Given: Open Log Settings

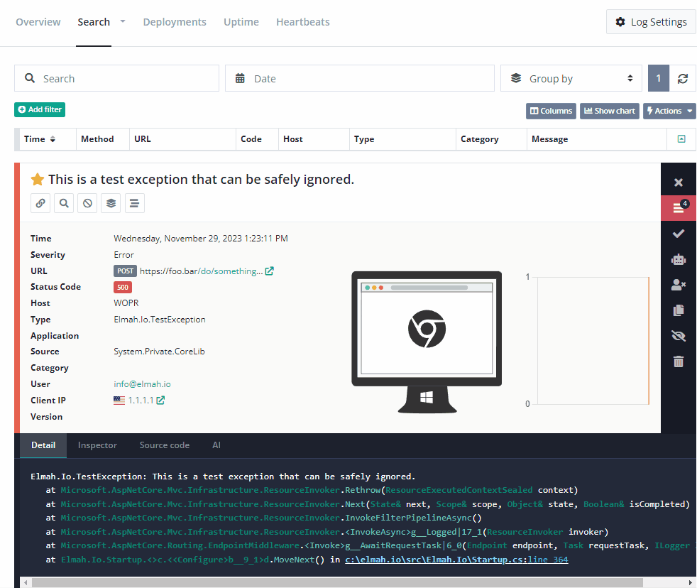Looking at the screenshot, I should coord(651,22).
